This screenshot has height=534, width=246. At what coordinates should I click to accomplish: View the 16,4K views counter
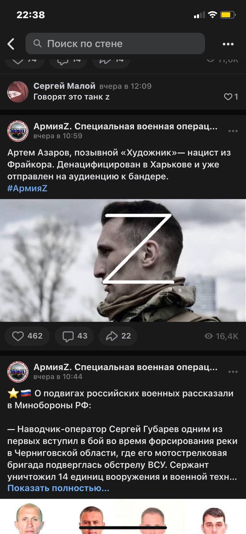click(221, 336)
